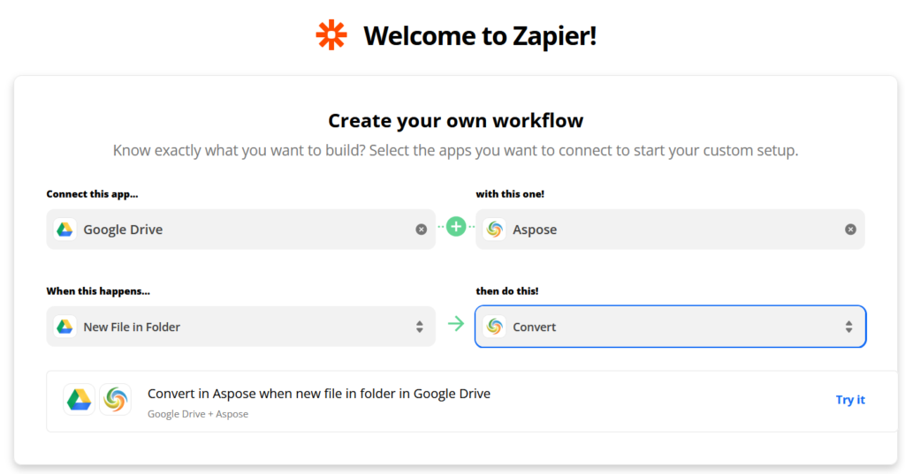Focus the Google Drive app search field

coord(239,229)
